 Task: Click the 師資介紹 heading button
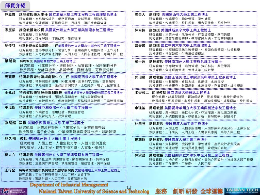(15, 6)
